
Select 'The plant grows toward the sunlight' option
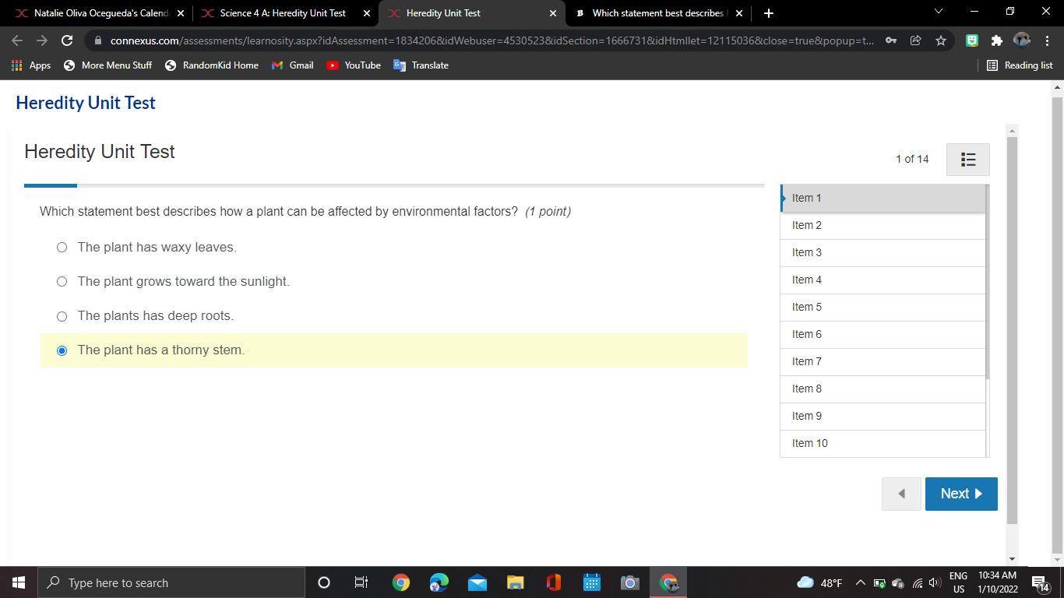point(62,282)
